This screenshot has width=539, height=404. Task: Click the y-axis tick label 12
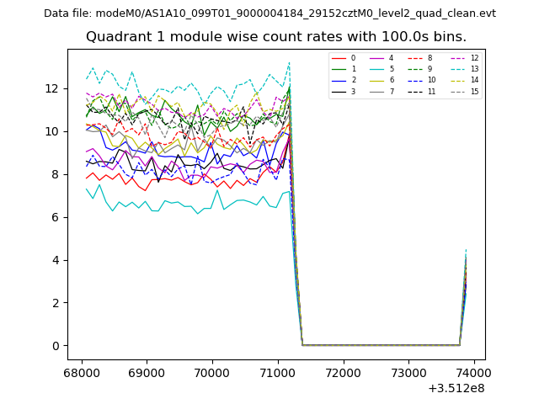pos(51,88)
